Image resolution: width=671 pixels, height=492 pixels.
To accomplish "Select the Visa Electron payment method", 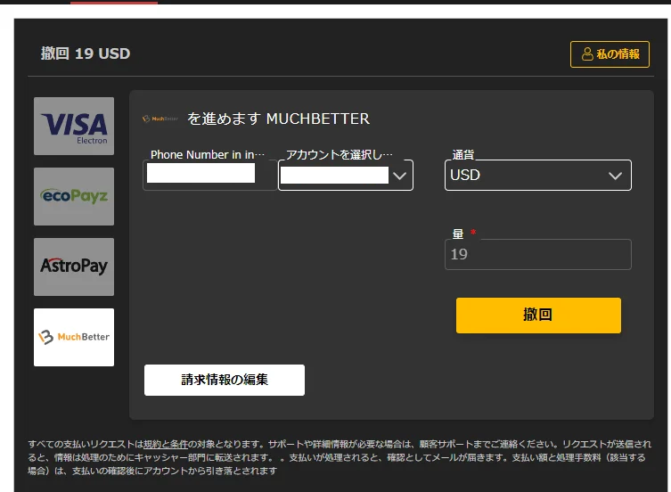I will [74, 126].
